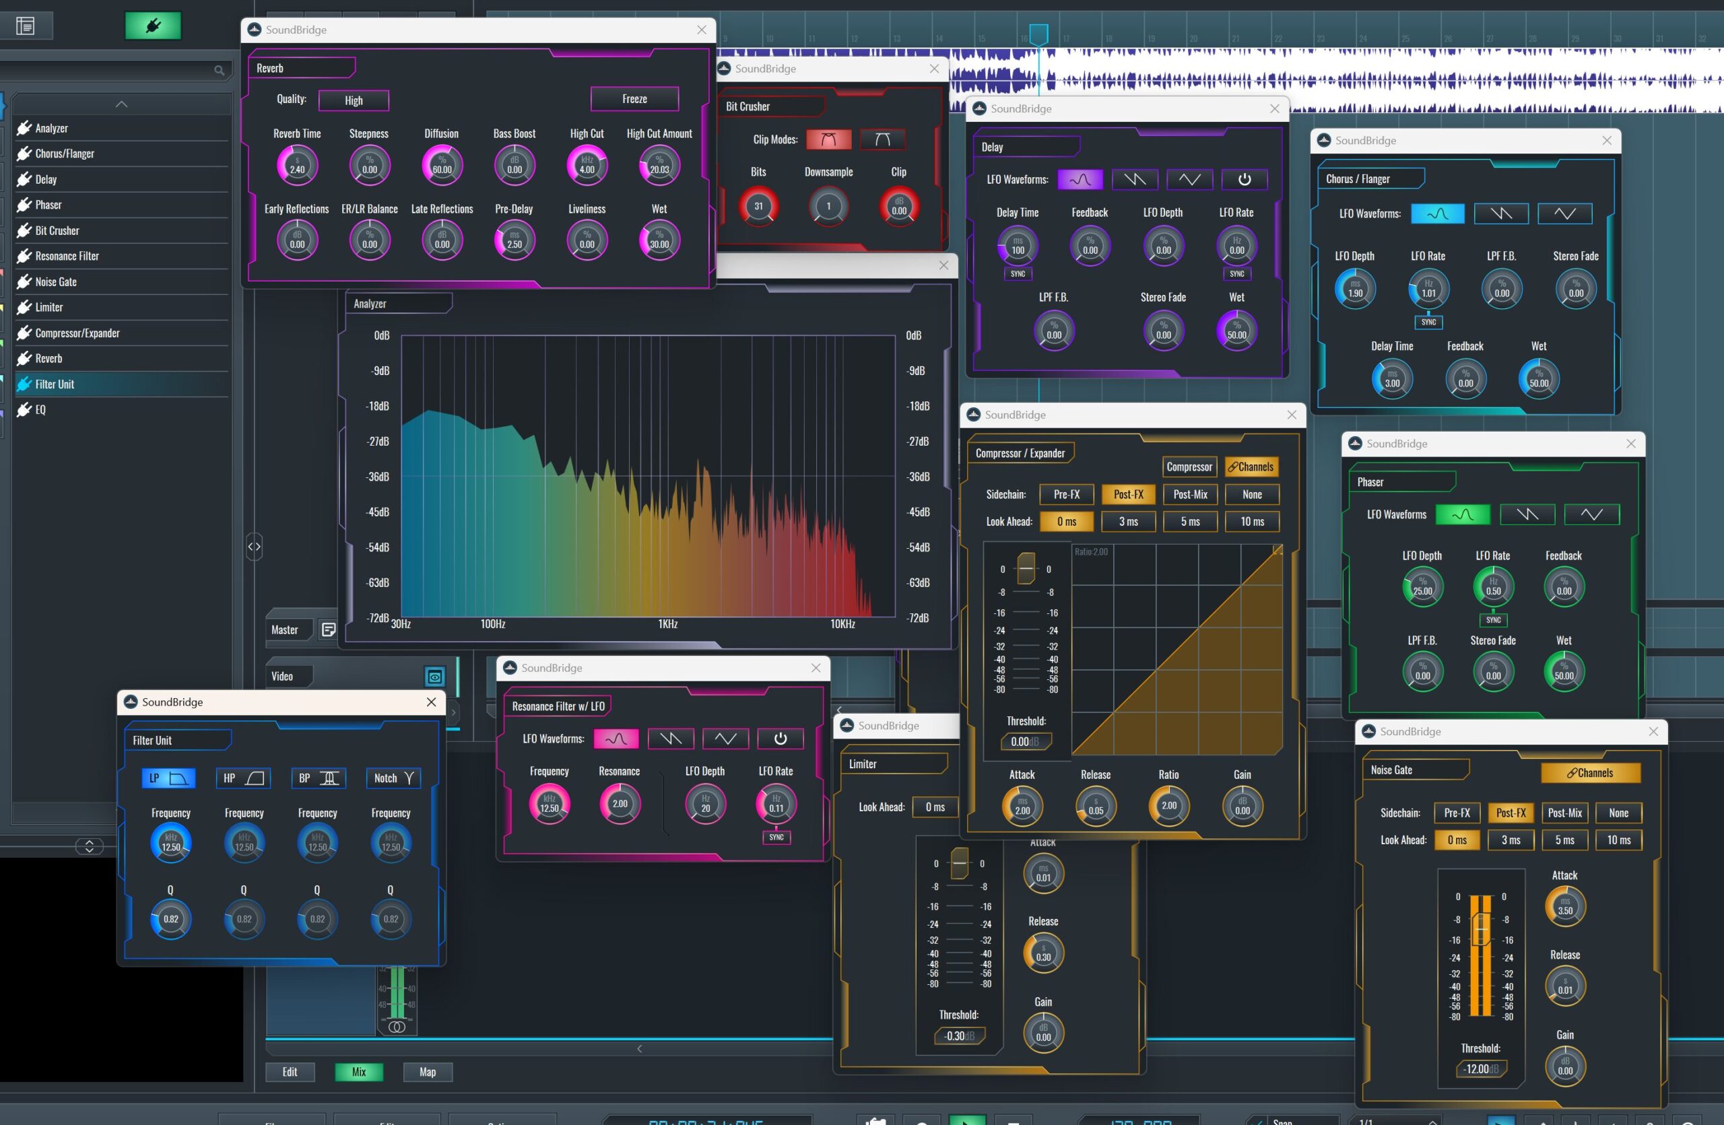Image resolution: width=1724 pixels, height=1125 pixels.
Task: Click the Compressor threshold fader handle
Action: [x=1026, y=569]
